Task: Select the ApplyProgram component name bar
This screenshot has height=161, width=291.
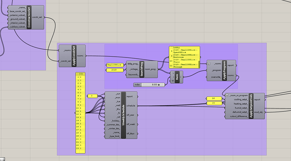Action: pos(224,71)
